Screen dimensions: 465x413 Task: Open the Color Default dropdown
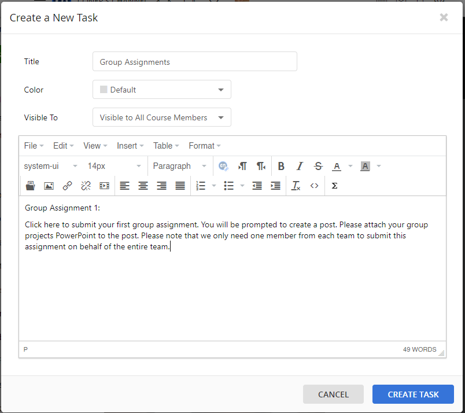(162, 90)
